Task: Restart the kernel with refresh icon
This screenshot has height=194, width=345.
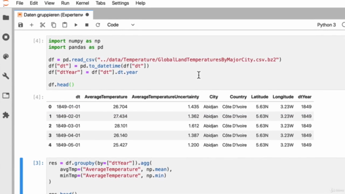Action: [98, 25]
